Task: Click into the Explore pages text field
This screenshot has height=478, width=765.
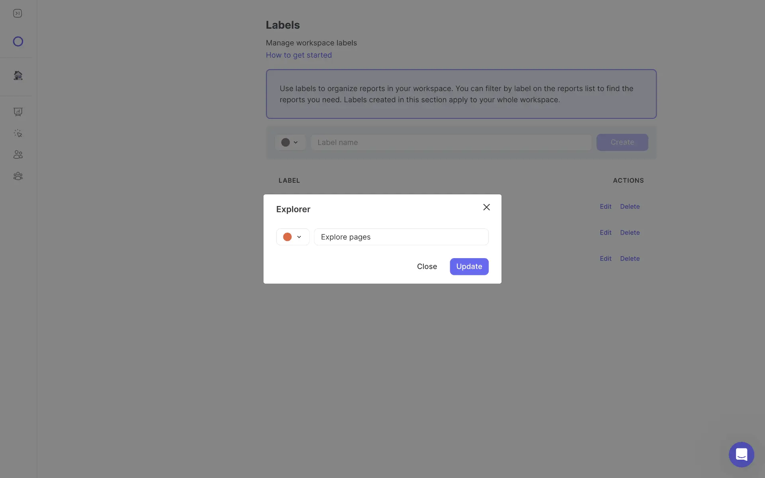Action: [x=401, y=237]
